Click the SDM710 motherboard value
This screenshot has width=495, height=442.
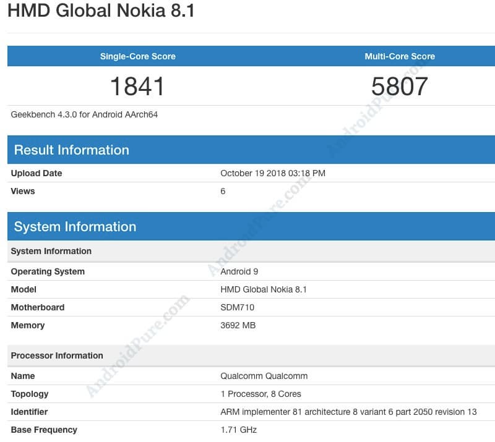tap(238, 307)
